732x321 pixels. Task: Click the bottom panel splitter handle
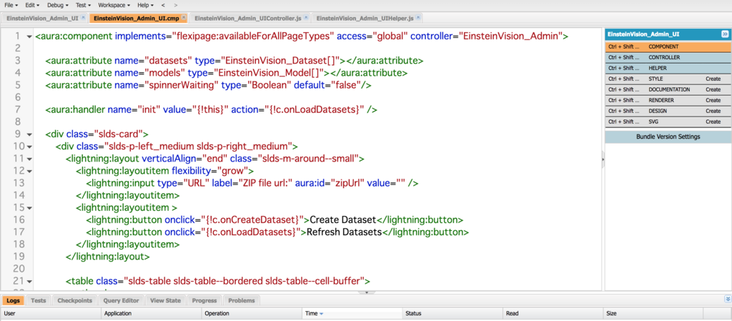(367, 292)
